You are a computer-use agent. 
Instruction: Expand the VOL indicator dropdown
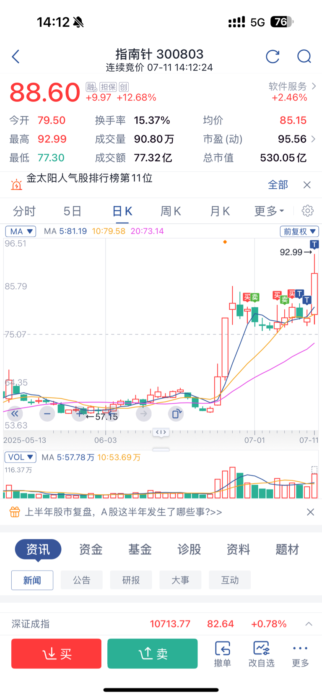[20, 457]
